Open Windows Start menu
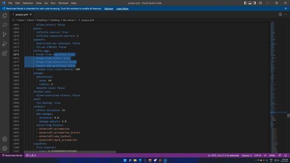The height and width of the screenshot is (163, 290). pyautogui.click(x=125, y=160)
